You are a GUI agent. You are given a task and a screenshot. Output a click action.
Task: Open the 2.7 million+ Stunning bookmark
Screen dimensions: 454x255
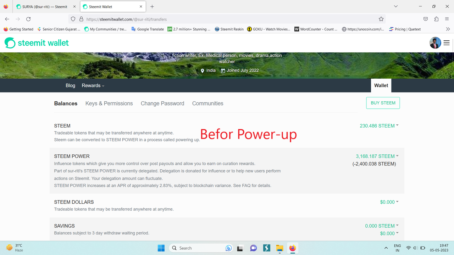click(189, 29)
